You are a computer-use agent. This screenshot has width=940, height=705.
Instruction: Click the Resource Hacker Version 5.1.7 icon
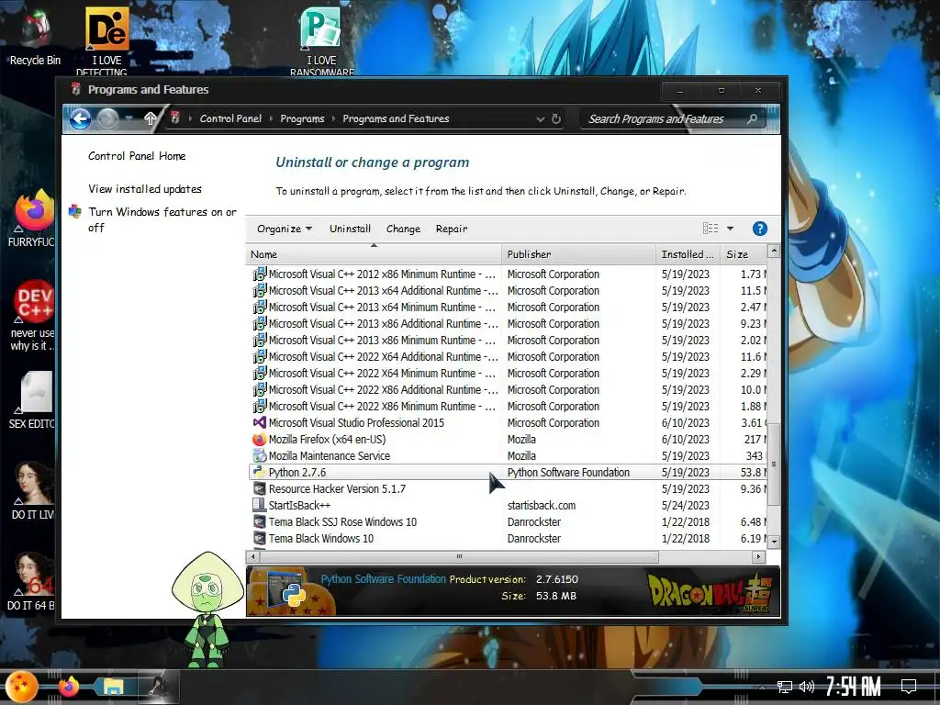pos(259,488)
